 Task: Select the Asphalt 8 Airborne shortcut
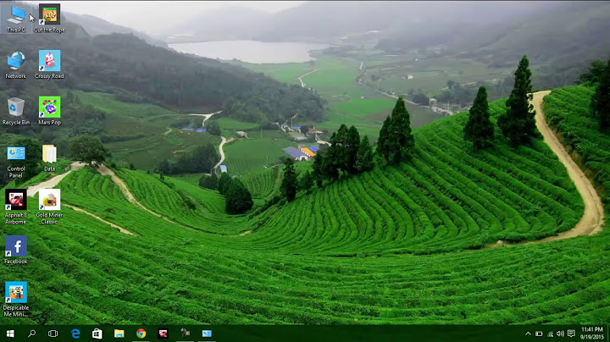click(x=16, y=207)
